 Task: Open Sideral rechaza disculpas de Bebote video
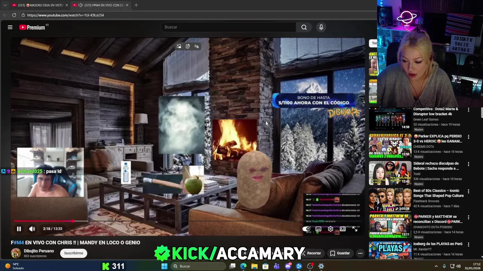pos(436,166)
